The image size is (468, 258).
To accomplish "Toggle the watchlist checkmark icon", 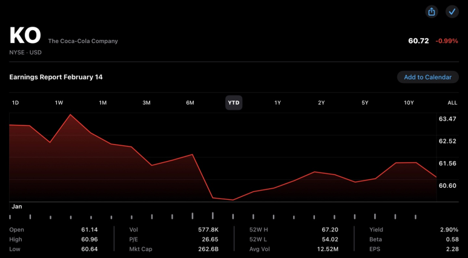I will [452, 12].
